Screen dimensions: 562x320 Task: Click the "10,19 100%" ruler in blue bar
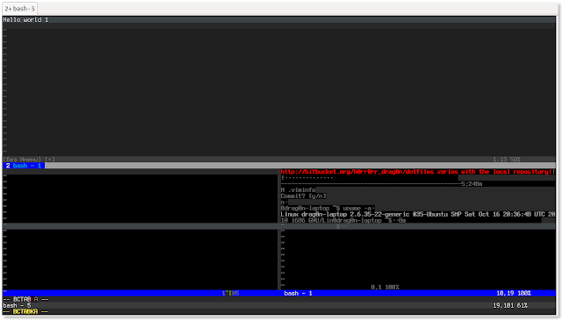[513, 293]
